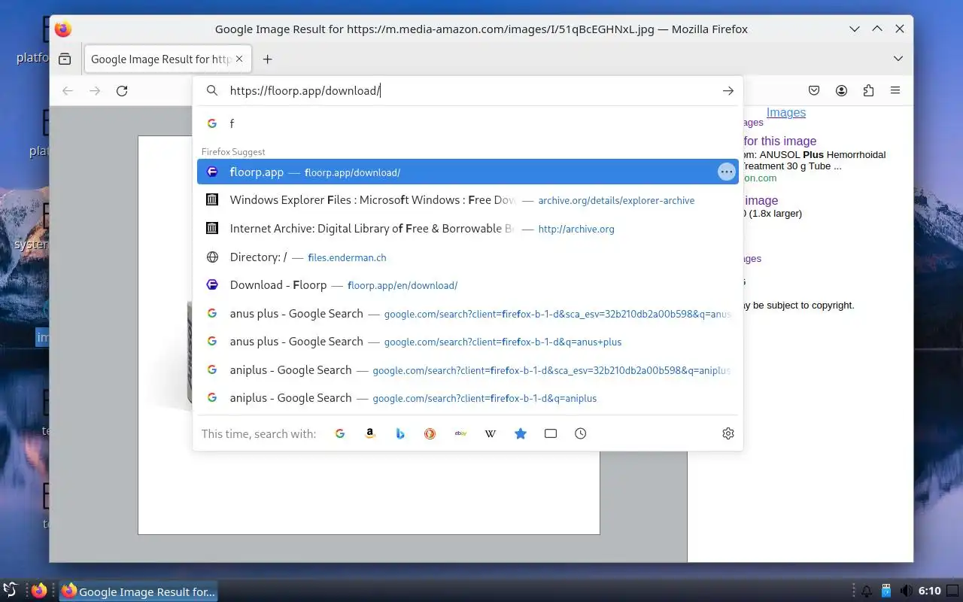Viewport: 963px width, 602px height.
Task: Select aniplus suggestion ending q=aniplus
Action: (x=468, y=398)
